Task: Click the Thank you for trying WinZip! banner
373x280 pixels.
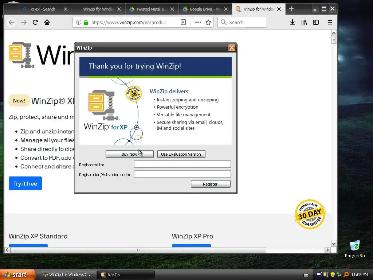Action: click(x=155, y=66)
